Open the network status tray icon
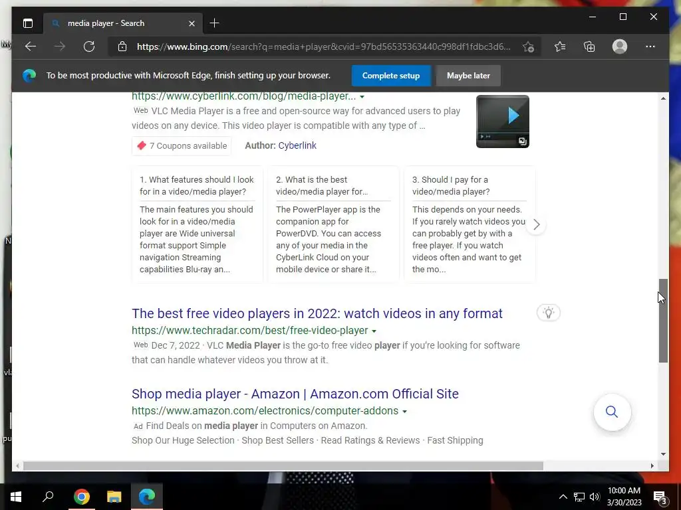The image size is (681, 510). pyautogui.click(x=579, y=497)
